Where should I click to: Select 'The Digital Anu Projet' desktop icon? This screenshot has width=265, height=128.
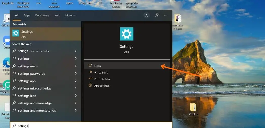pyautogui.click(x=23, y=4)
